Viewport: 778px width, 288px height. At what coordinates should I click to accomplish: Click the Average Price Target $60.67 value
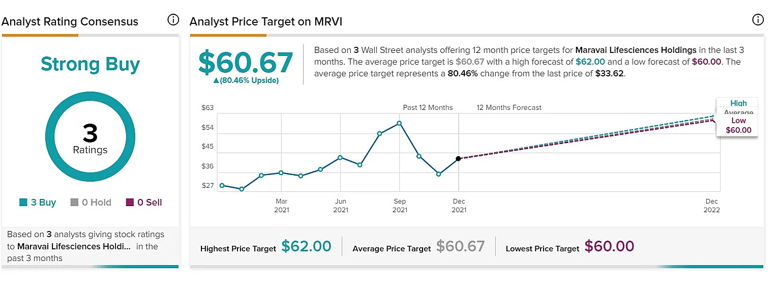[x=461, y=247]
